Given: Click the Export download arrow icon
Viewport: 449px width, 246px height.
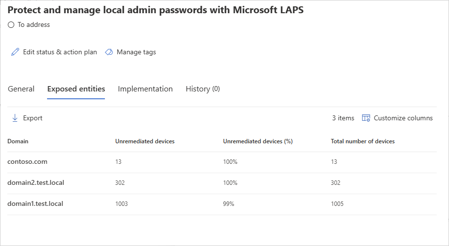Looking at the screenshot, I should pyautogui.click(x=15, y=118).
